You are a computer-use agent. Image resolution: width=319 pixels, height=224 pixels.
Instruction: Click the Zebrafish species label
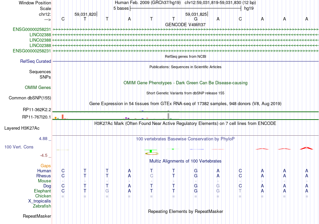coord(42,206)
